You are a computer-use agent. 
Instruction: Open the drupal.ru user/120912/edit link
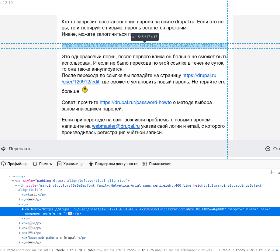199,76
